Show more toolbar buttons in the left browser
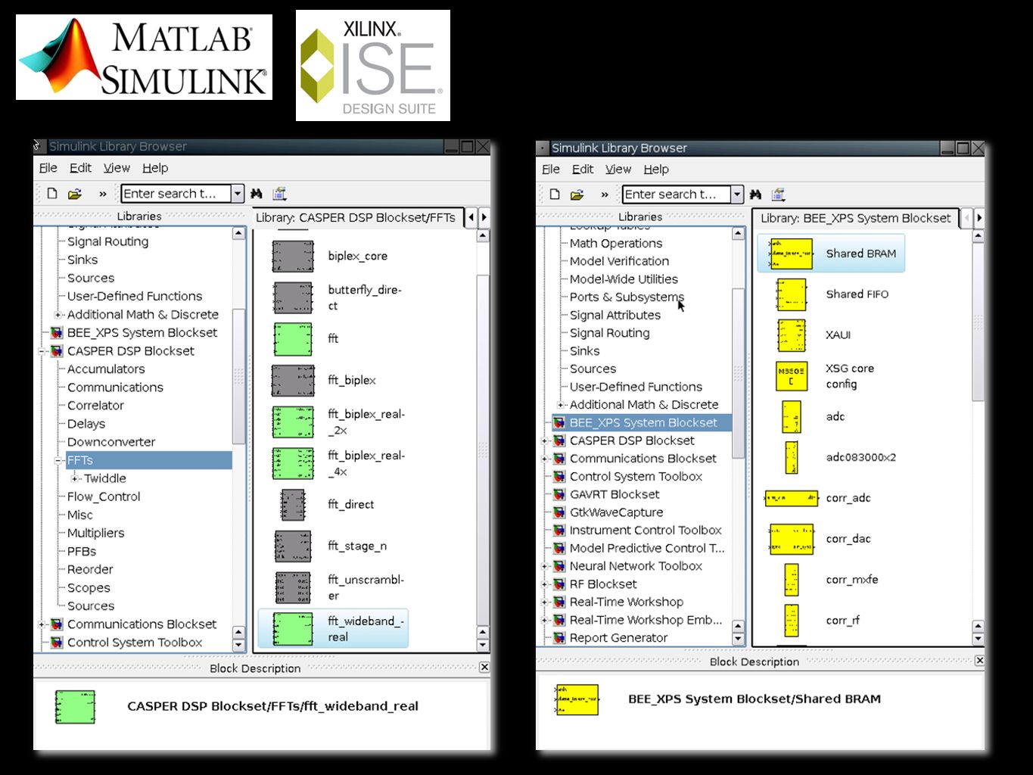 point(103,194)
